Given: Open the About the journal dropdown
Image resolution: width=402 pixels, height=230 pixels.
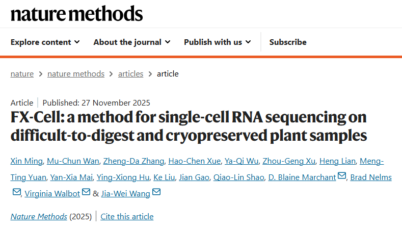Looking at the screenshot, I should click(131, 42).
